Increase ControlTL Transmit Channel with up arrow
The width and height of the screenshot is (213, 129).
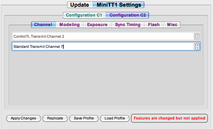[x=197, y=35]
